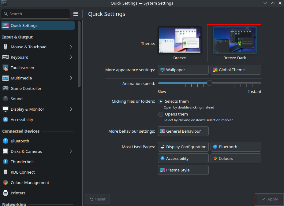The image size is (284, 206).
Task: Click the app icon in title bar
Action: (x=4, y=3)
